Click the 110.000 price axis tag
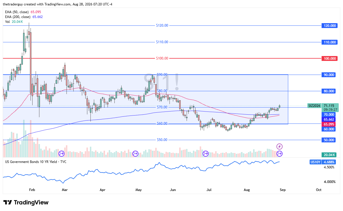Screen dimensions: 343x211 (x=329, y=42)
